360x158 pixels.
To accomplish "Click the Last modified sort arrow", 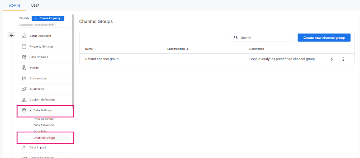I will (187, 49).
